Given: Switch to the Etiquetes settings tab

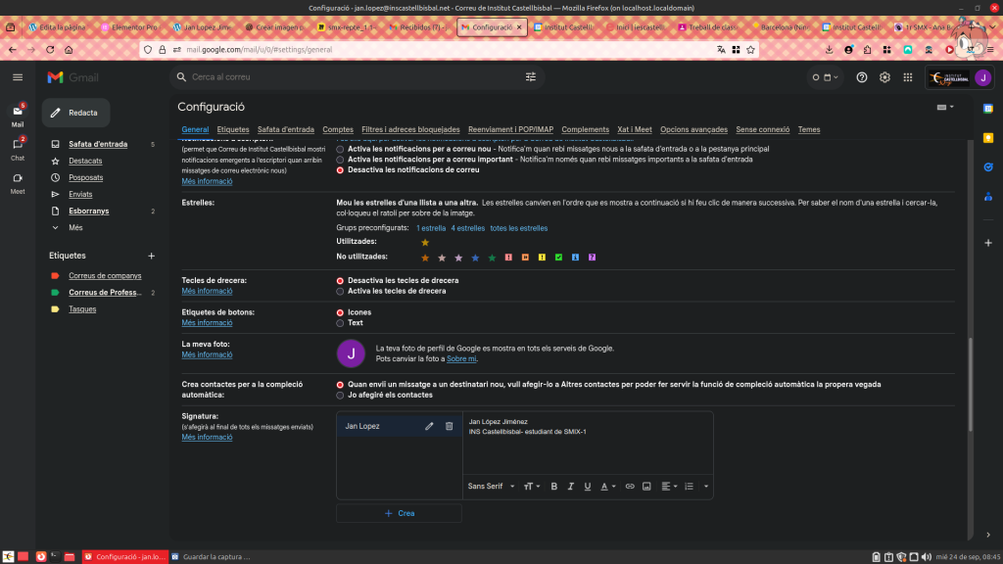Looking at the screenshot, I should pyautogui.click(x=233, y=129).
